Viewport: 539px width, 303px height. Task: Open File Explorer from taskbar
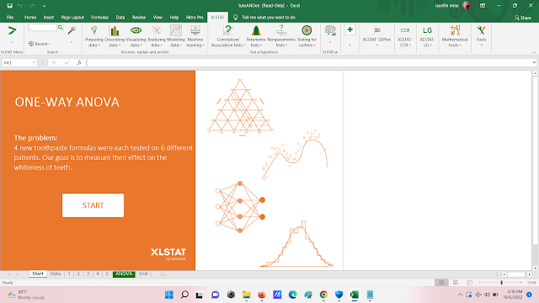point(246,295)
